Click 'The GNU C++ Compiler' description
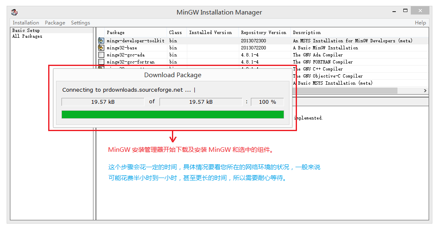439x229 pixels. [318, 69]
